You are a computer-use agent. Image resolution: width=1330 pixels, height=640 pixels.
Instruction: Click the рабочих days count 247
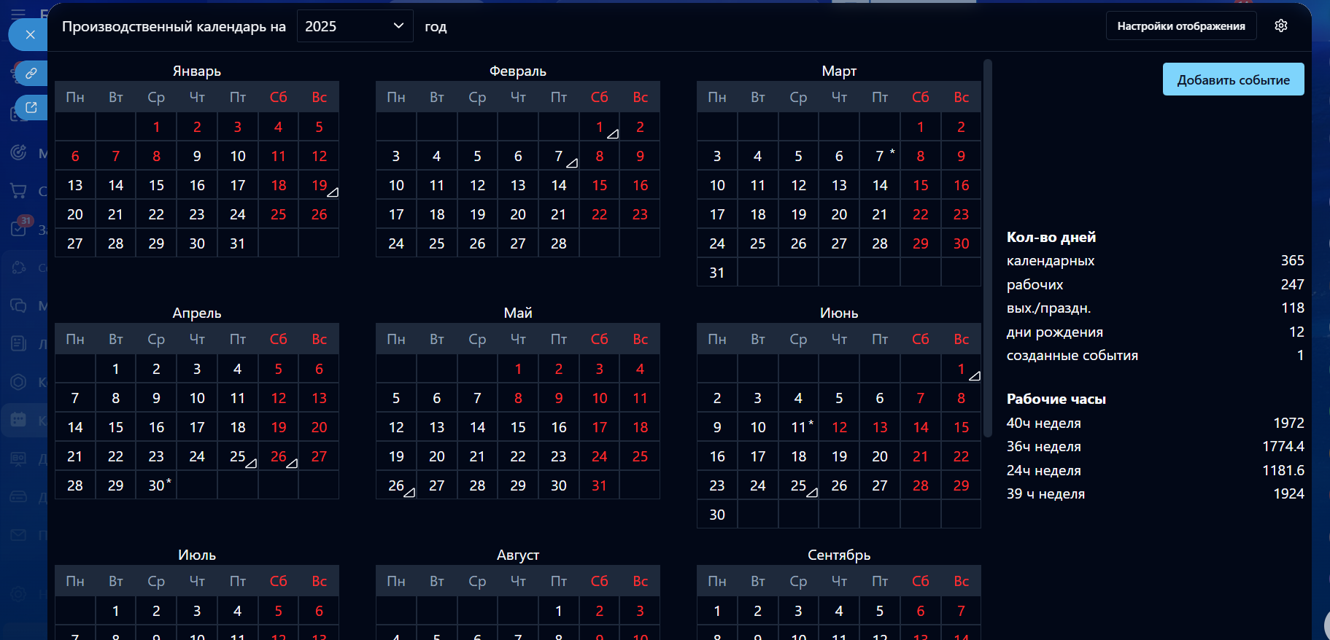click(x=1292, y=284)
